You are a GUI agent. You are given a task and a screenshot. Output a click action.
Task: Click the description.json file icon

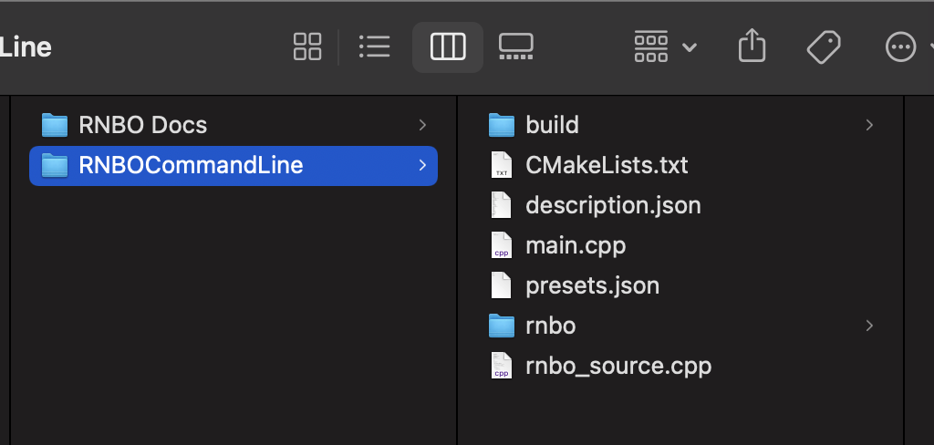pyautogui.click(x=502, y=205)
